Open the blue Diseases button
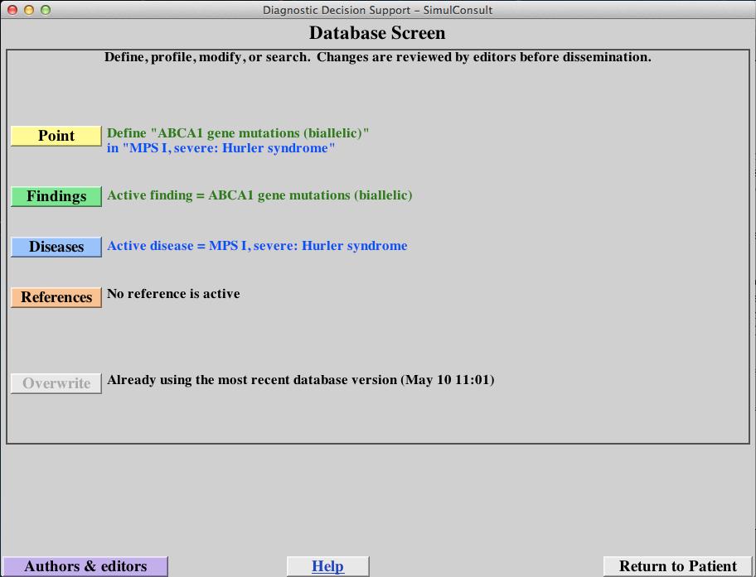 pos(56,247)
